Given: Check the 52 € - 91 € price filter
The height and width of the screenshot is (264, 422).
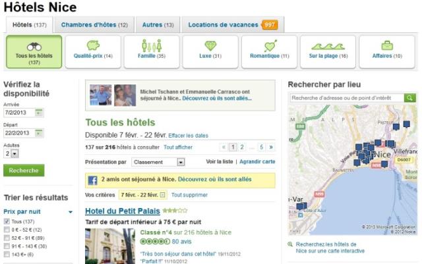Looking at the screenshot, I should click(x=7, y=238).
